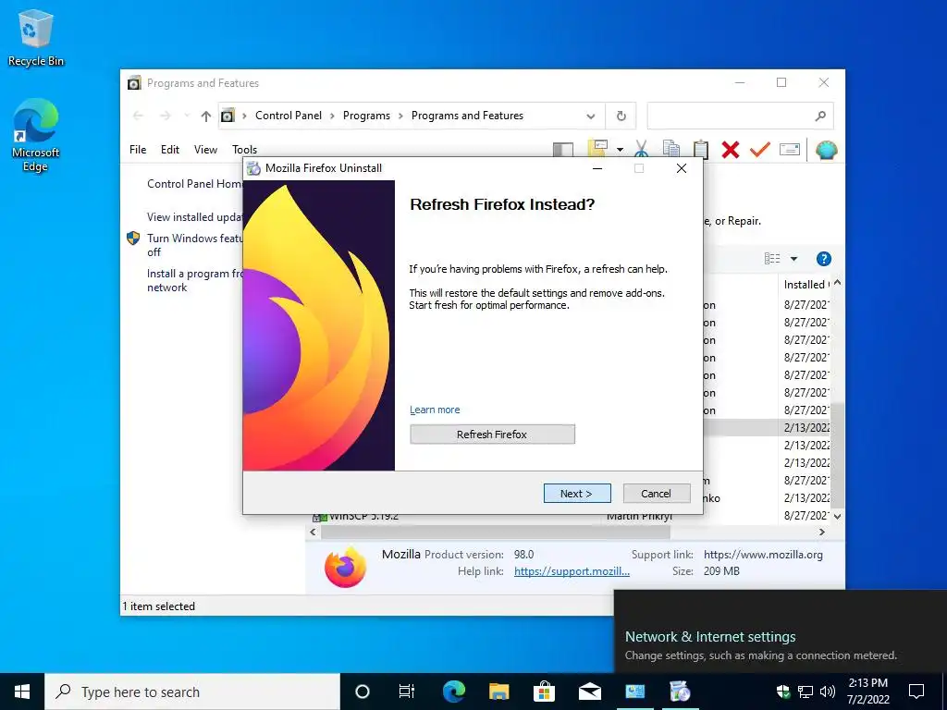947x710 pixels.
Task: Expand the address bar history dropdown
Action: tap(591, 116)
